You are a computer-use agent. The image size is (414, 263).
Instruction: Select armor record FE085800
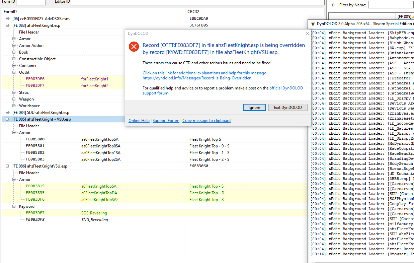click(x=35, y=139)
